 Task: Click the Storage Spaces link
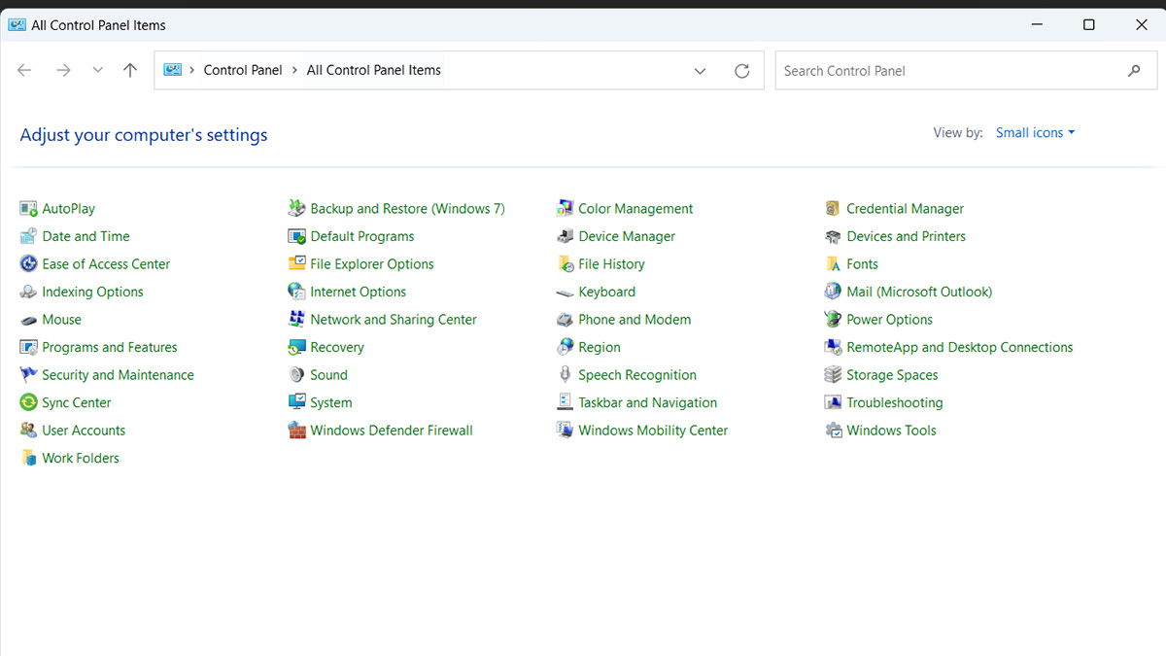coord(892,375)
